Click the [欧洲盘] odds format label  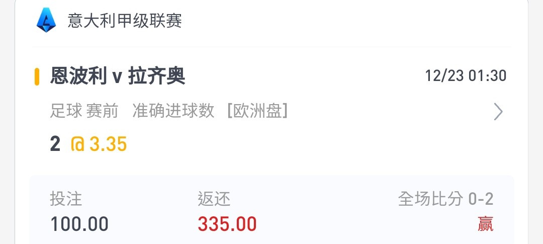click(x=257, y=111)
